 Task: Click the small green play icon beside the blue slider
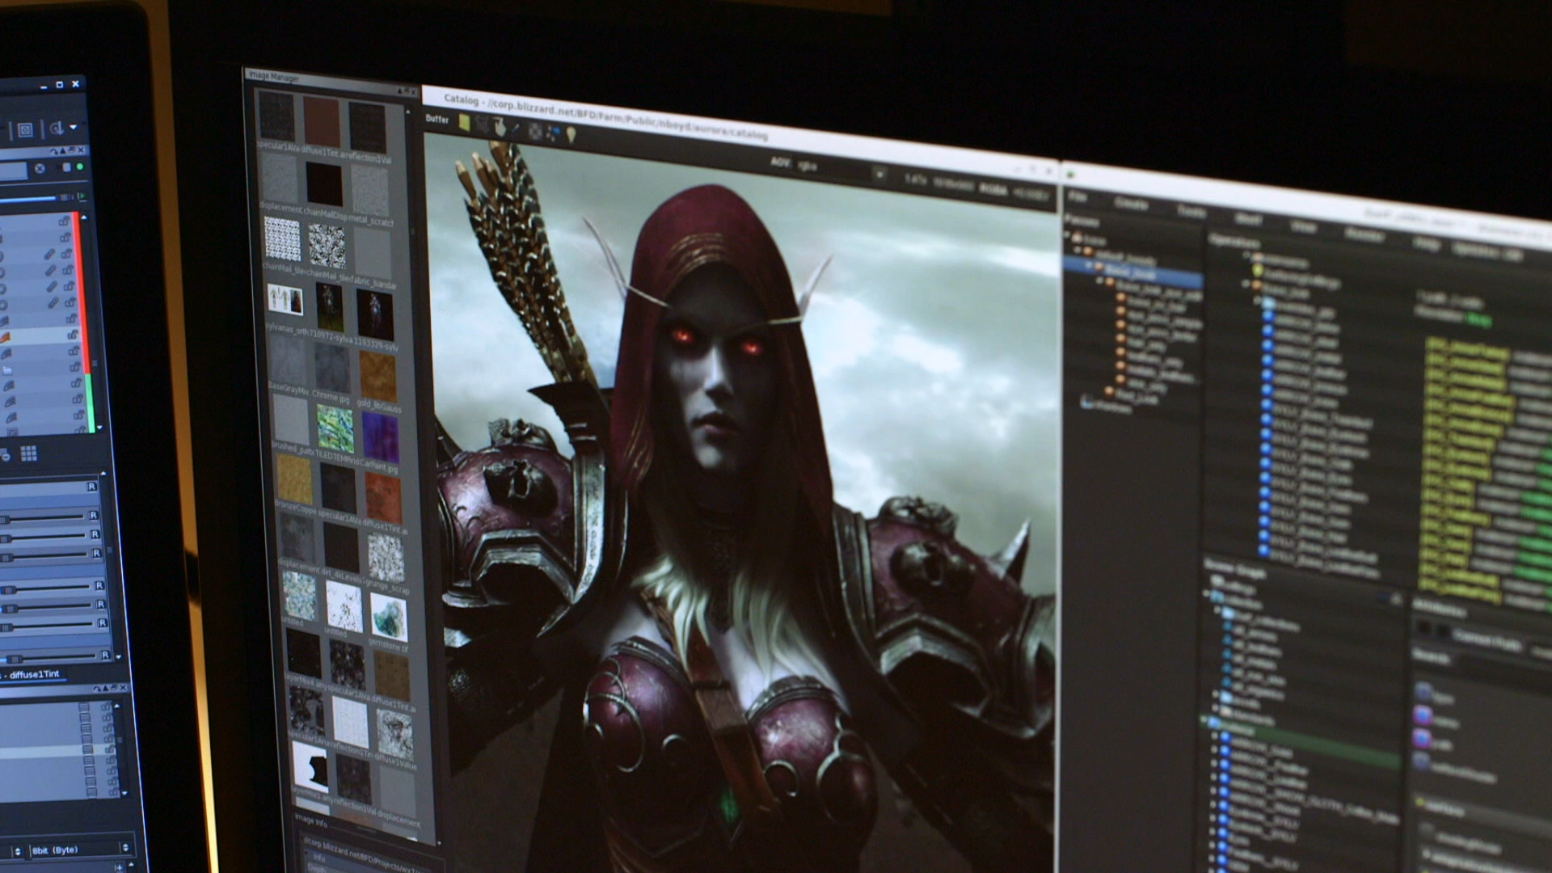[80, 196]
